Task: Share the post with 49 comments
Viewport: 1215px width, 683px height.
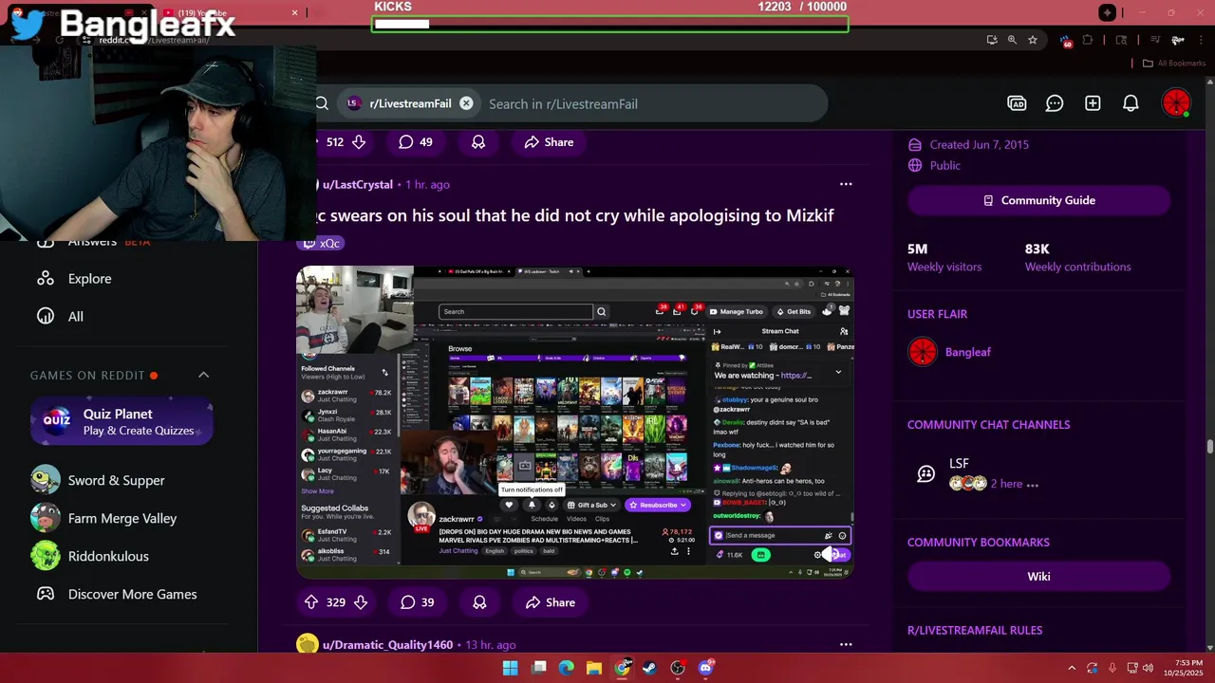Action: (x=549, y=142)
